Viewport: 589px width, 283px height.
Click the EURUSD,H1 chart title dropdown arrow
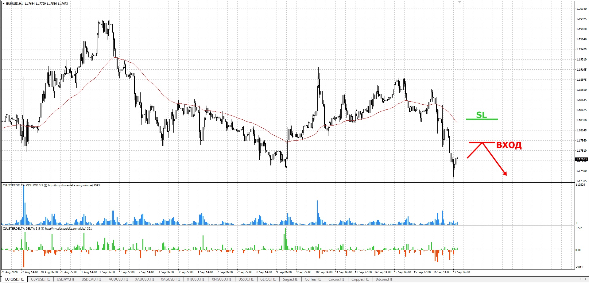pyautogui.click(x=3, y=4)
